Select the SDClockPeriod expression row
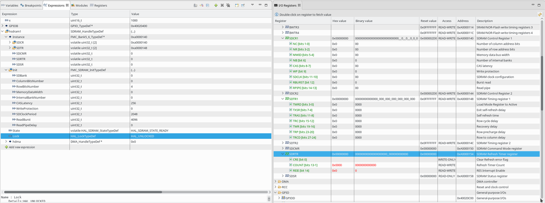 135,114
